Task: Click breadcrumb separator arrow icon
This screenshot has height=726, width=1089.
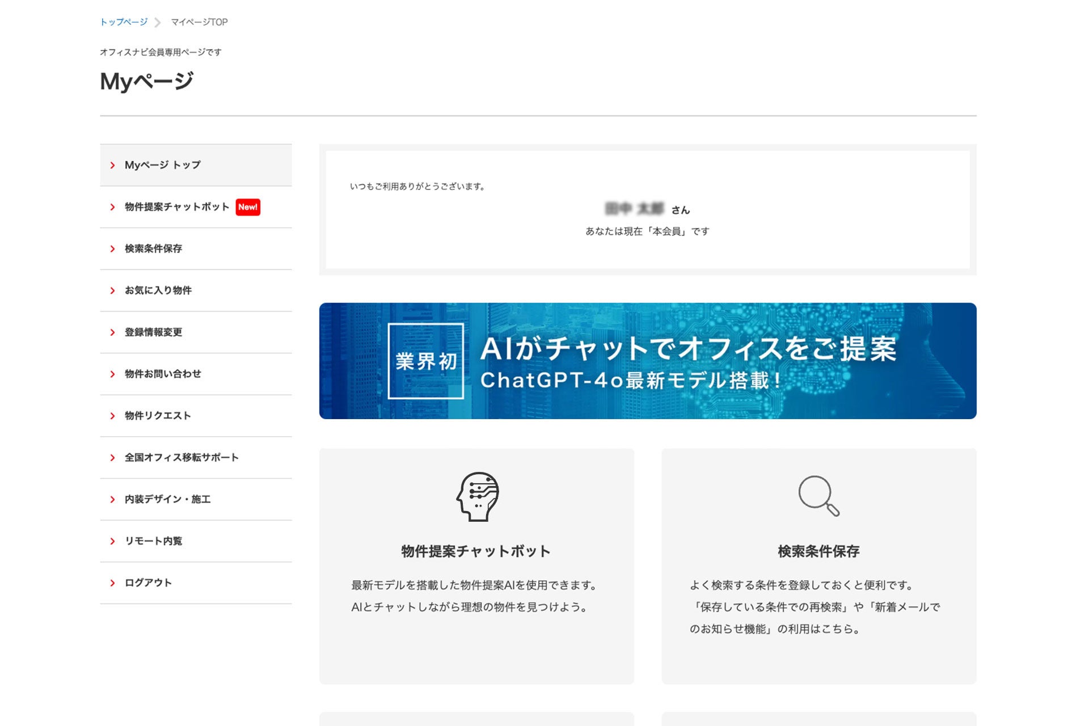Action: coord(158,23)
